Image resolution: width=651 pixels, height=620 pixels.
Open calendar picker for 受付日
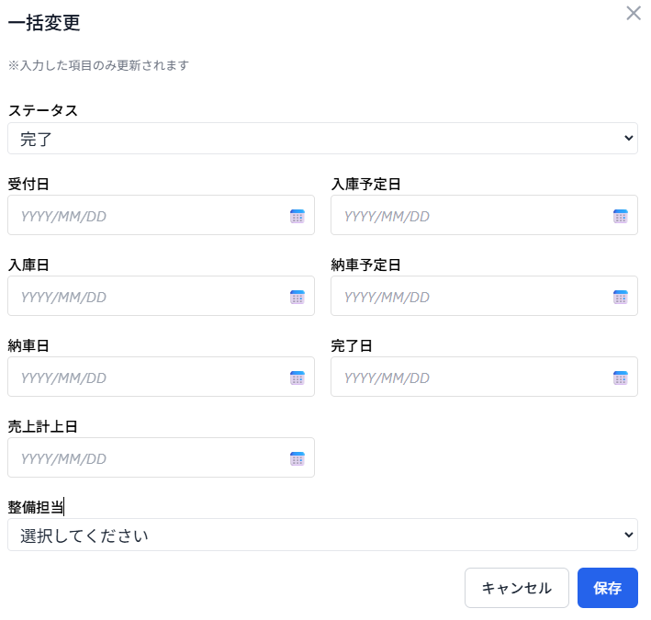point(297,216)
